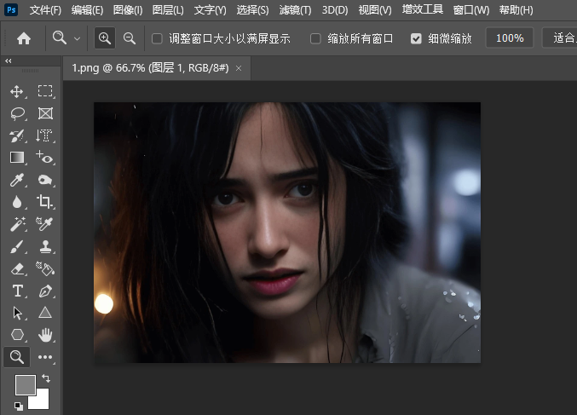577x415 pixels.
Task: Select the Vertical Type Mask tool
Action: click(x=45, y=135)
